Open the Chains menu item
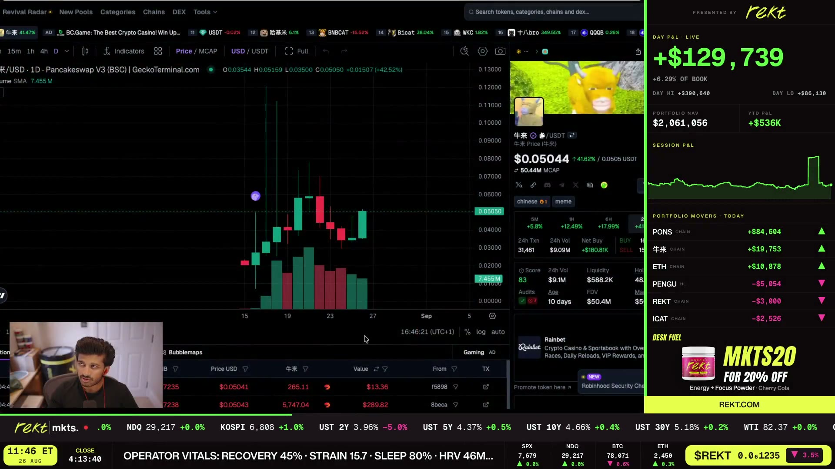Image resolution: width=835 pixels, height=469 pixels. pyautogui.click(x=154, y=12)
